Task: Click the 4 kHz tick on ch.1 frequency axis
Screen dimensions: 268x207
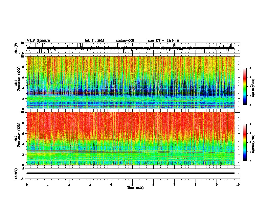Action: click(x=23, y=88)
